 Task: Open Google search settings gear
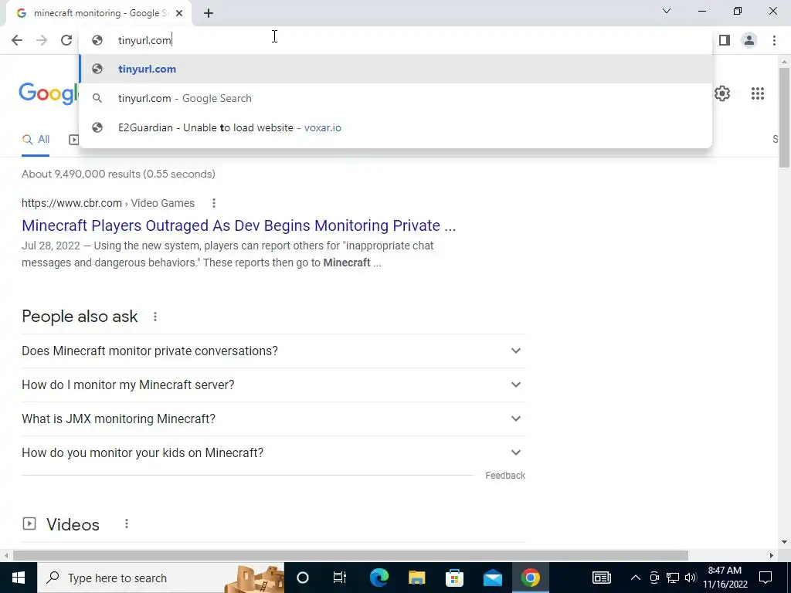point(722,93)
